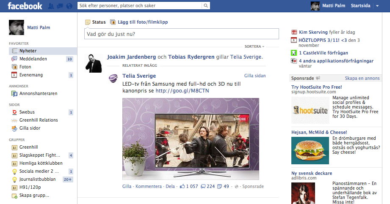The image size is (390, 204).
Task: Click the Meddelanden speech bubble icon
Action: [x=14, y=59]
